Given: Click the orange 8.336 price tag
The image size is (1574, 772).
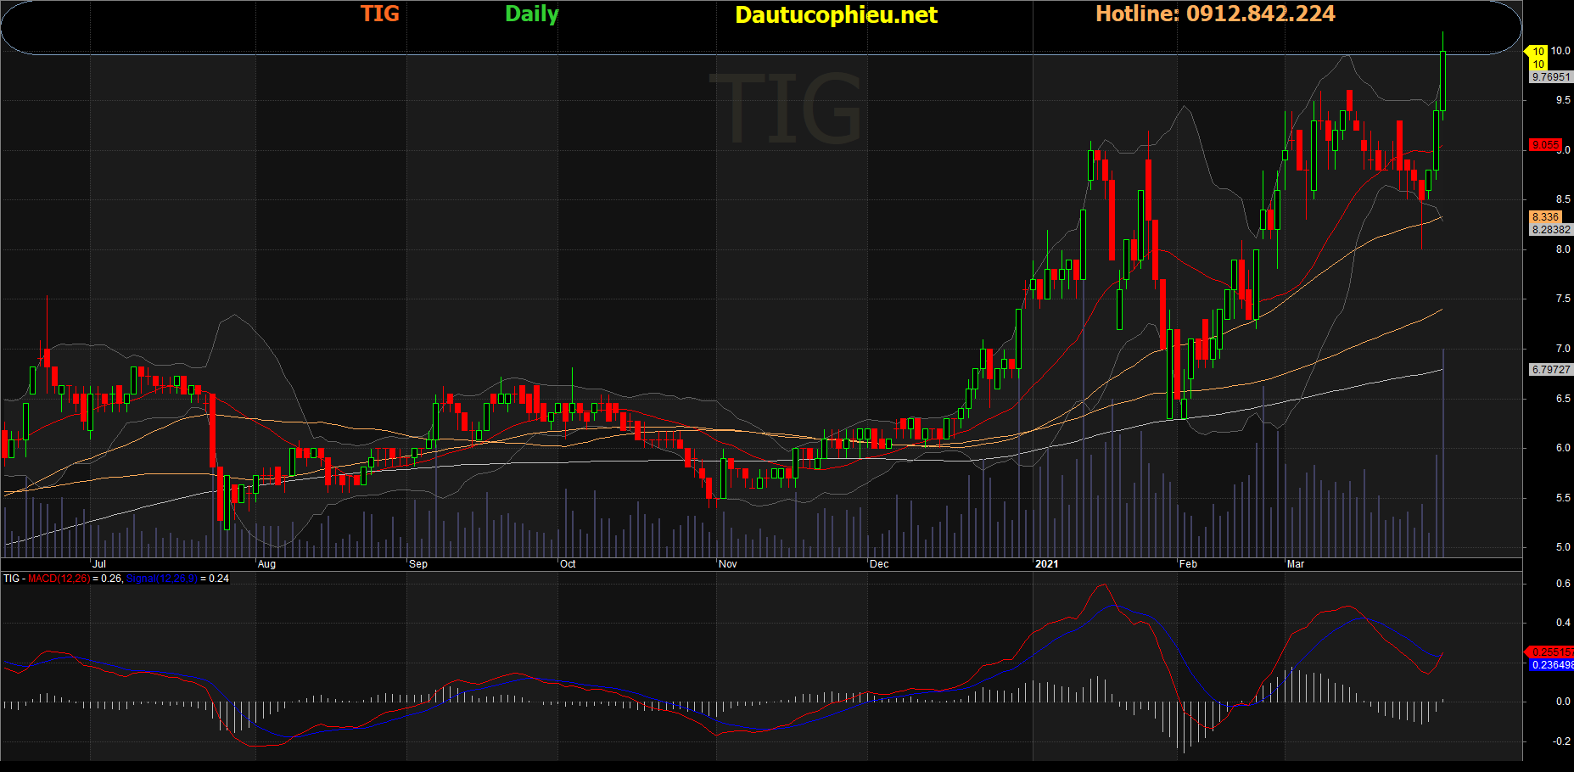Looking at the screenshot, I should (1545, 217).
